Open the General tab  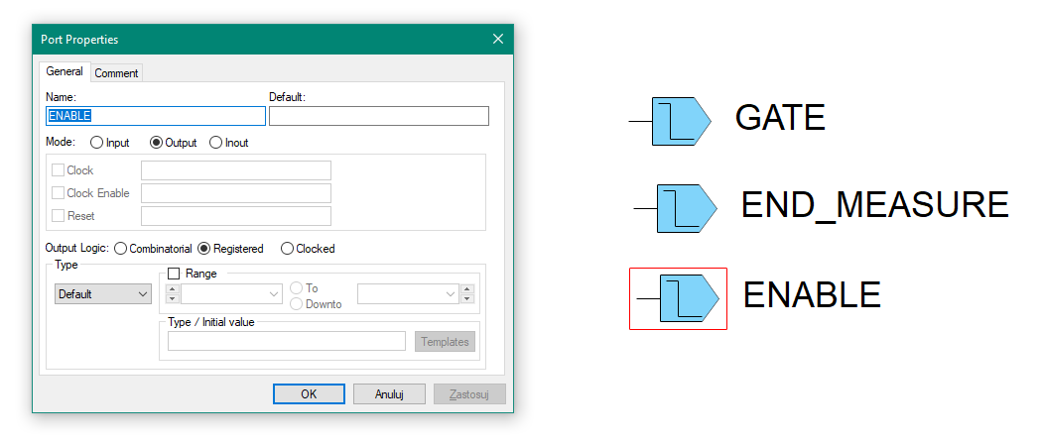pos(65,72)
